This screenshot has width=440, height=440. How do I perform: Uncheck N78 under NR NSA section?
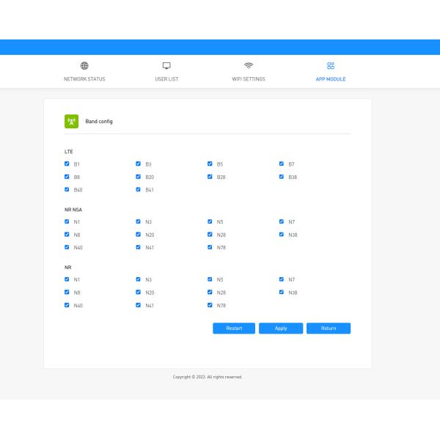(x=210, y=247)
